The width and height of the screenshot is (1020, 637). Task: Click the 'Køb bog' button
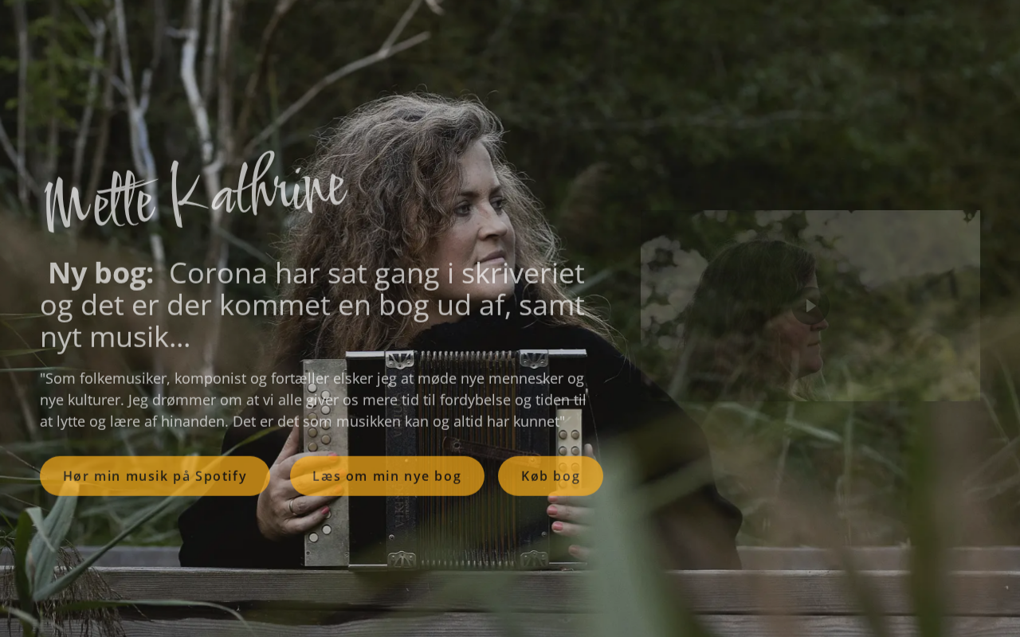[x=551, y=476]
